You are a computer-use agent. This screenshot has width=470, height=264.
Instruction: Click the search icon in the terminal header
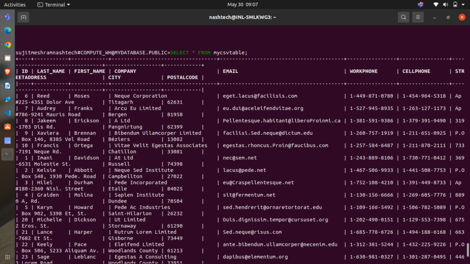(403, 17)
